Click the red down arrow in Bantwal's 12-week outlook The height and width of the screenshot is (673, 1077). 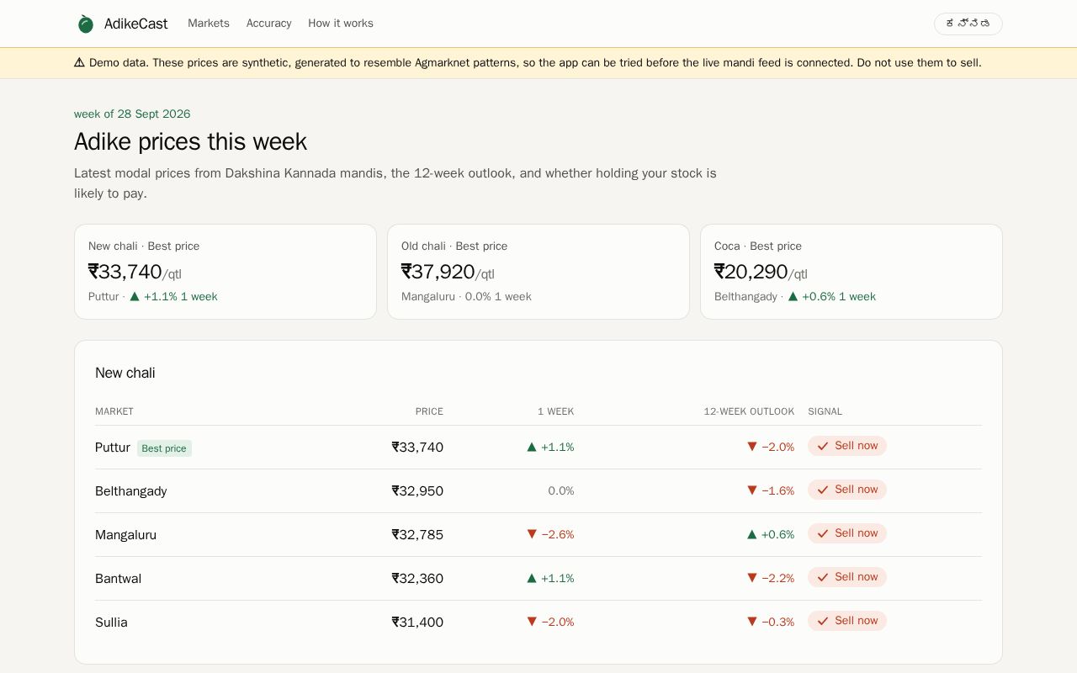pos(752,578)
